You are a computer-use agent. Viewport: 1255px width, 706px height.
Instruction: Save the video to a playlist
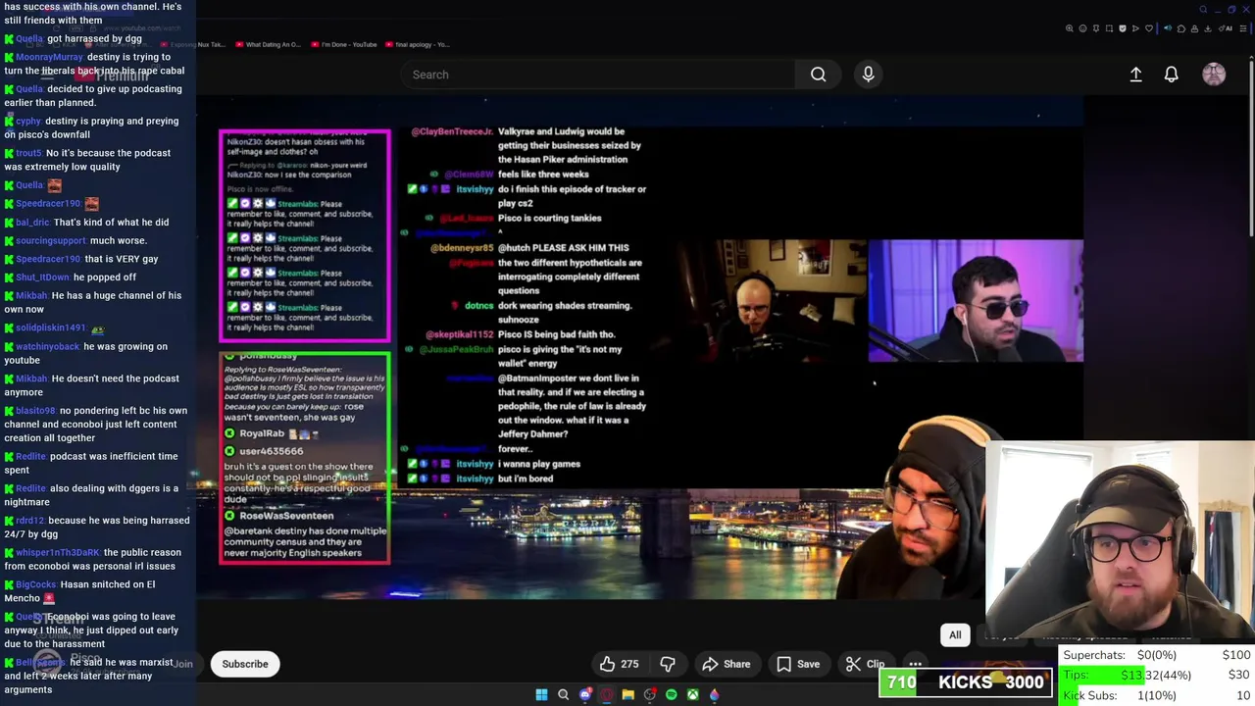(x=798, y=664)
